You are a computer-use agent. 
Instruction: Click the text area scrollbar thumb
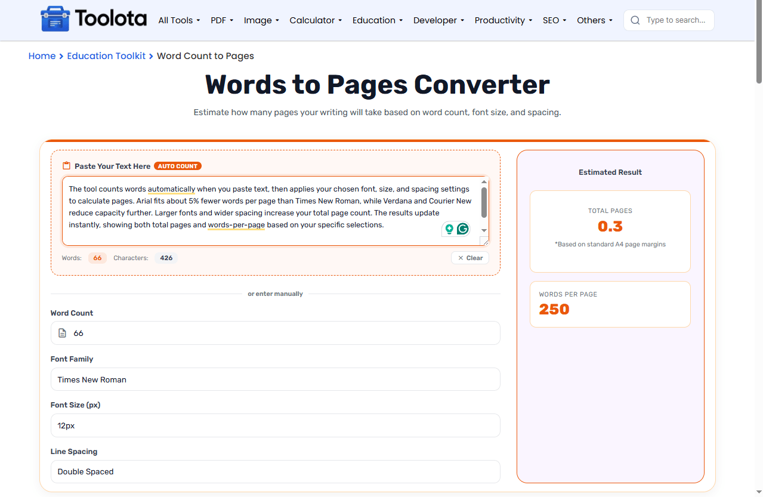pos(484,203)
